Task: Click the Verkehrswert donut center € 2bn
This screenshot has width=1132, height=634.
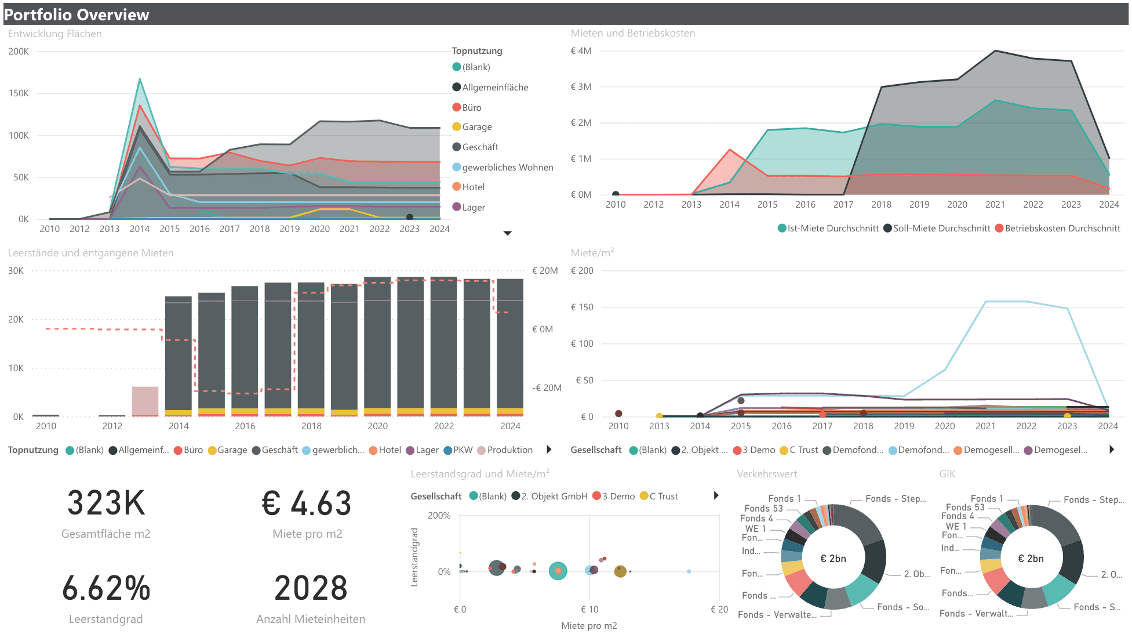Action: coord(833,559)
